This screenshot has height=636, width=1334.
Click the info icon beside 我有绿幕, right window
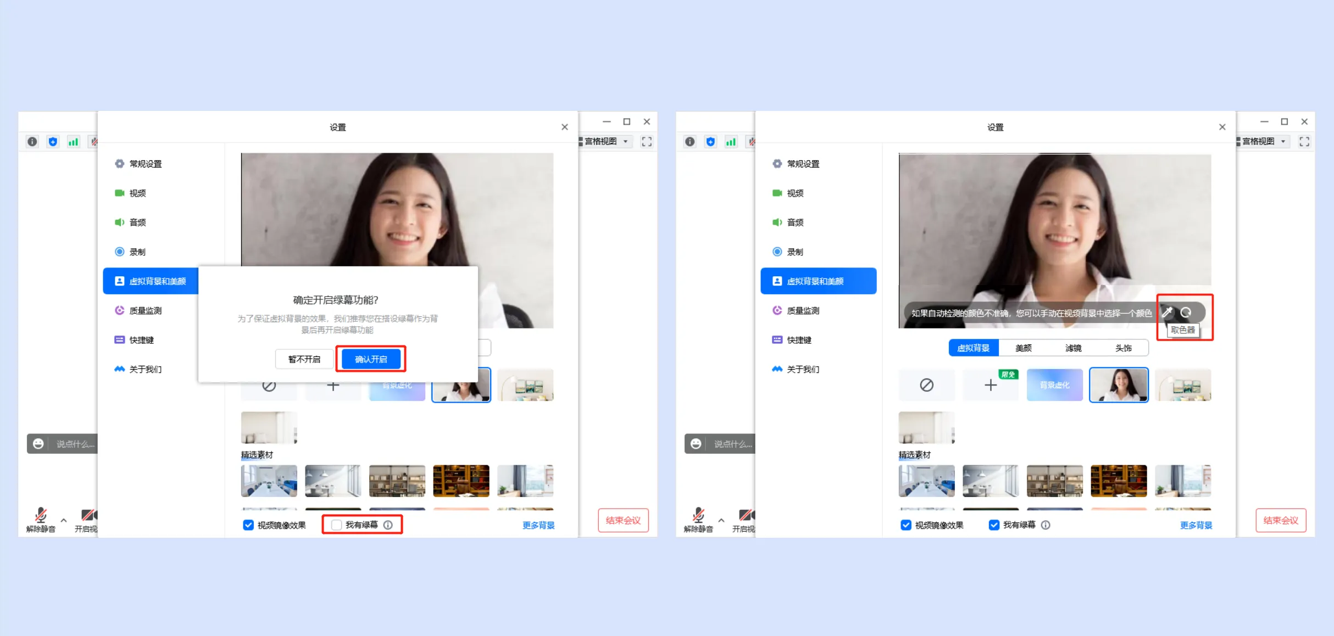coord(1046,525)
